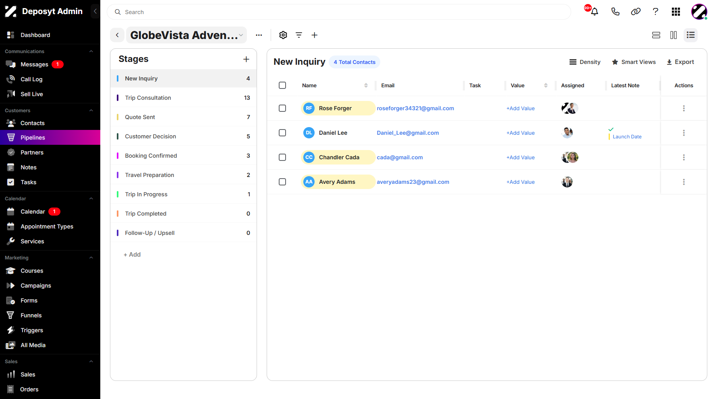Viewport: 717px width, 399px height.
Task: Collapse the Communications section
Action: click(91, 51)
